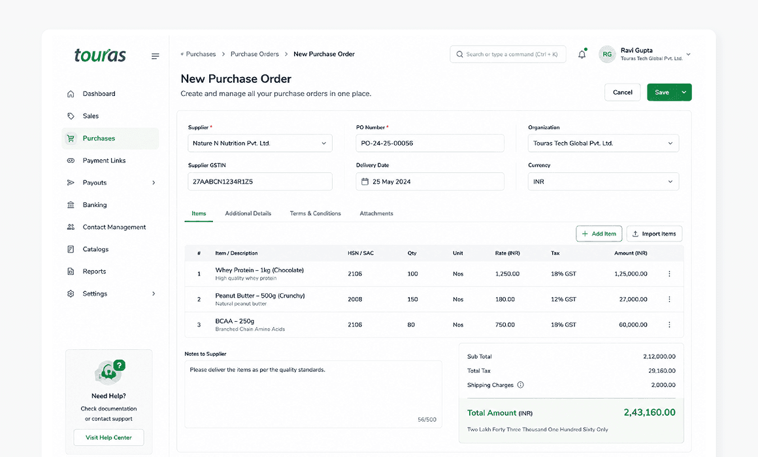Click the Add Item button
The image size is (758, 457).
tap(599, 234)
